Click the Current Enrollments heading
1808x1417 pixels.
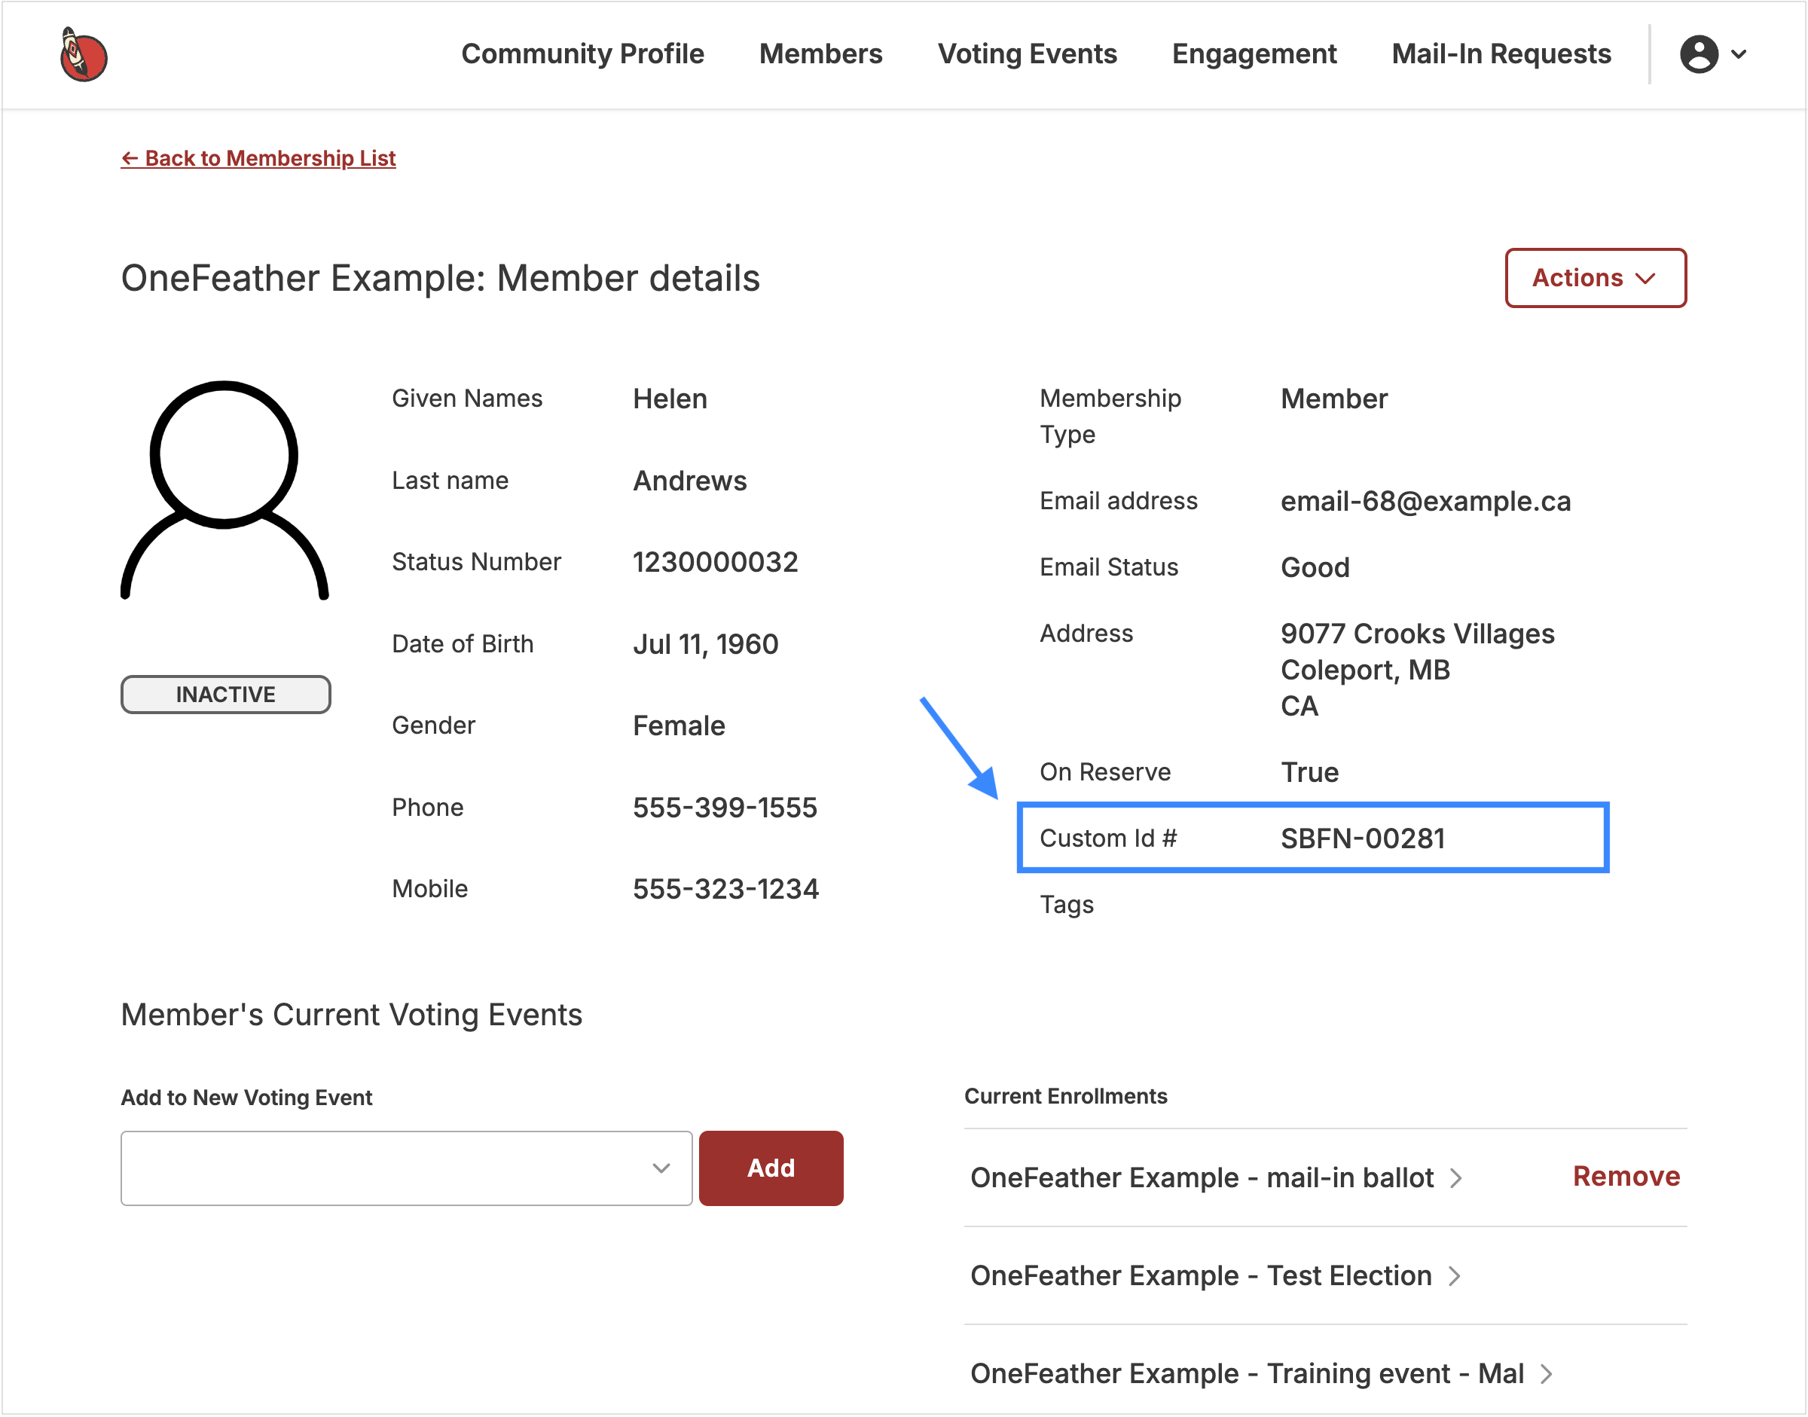tap(1065, 1096)
